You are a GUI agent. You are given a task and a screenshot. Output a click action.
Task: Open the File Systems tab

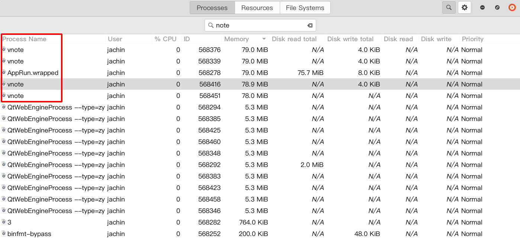305,7
